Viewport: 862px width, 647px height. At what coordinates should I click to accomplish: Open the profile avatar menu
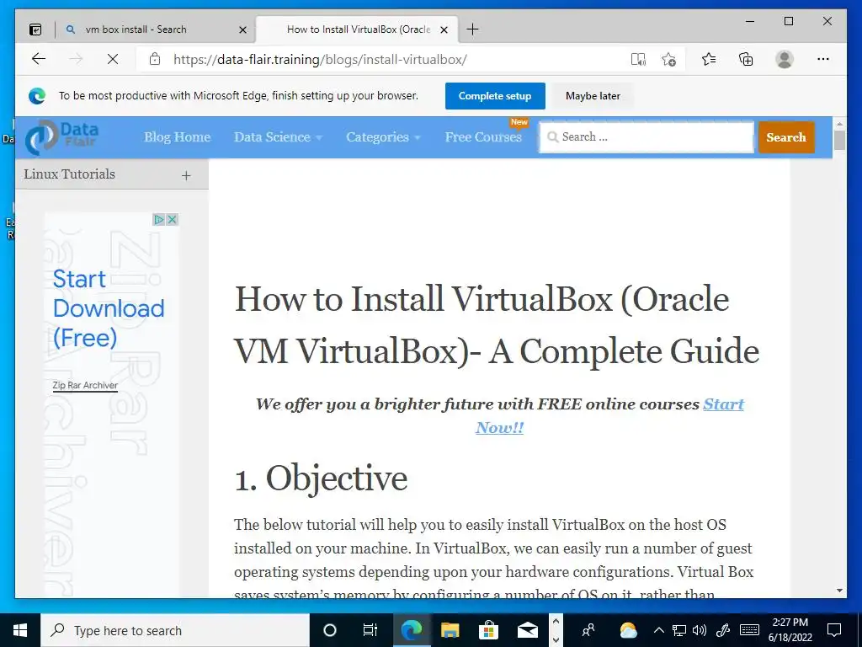tap(785, 59)
